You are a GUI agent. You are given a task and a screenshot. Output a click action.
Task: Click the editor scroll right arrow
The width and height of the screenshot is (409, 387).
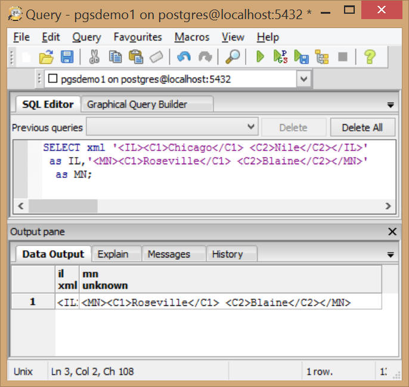[388, 206]
